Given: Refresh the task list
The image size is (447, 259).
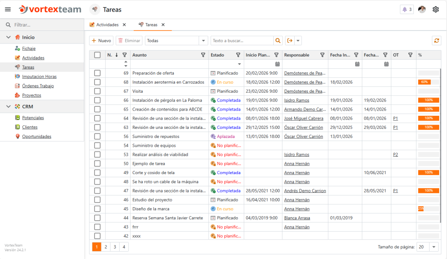Looking at the screenshot, I should point(437,40).
